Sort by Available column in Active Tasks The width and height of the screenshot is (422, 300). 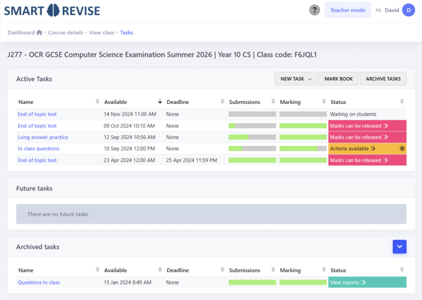(160, 102)
